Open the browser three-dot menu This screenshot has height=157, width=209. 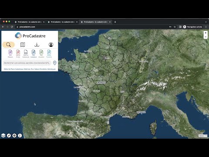click(x=206, y=27)
